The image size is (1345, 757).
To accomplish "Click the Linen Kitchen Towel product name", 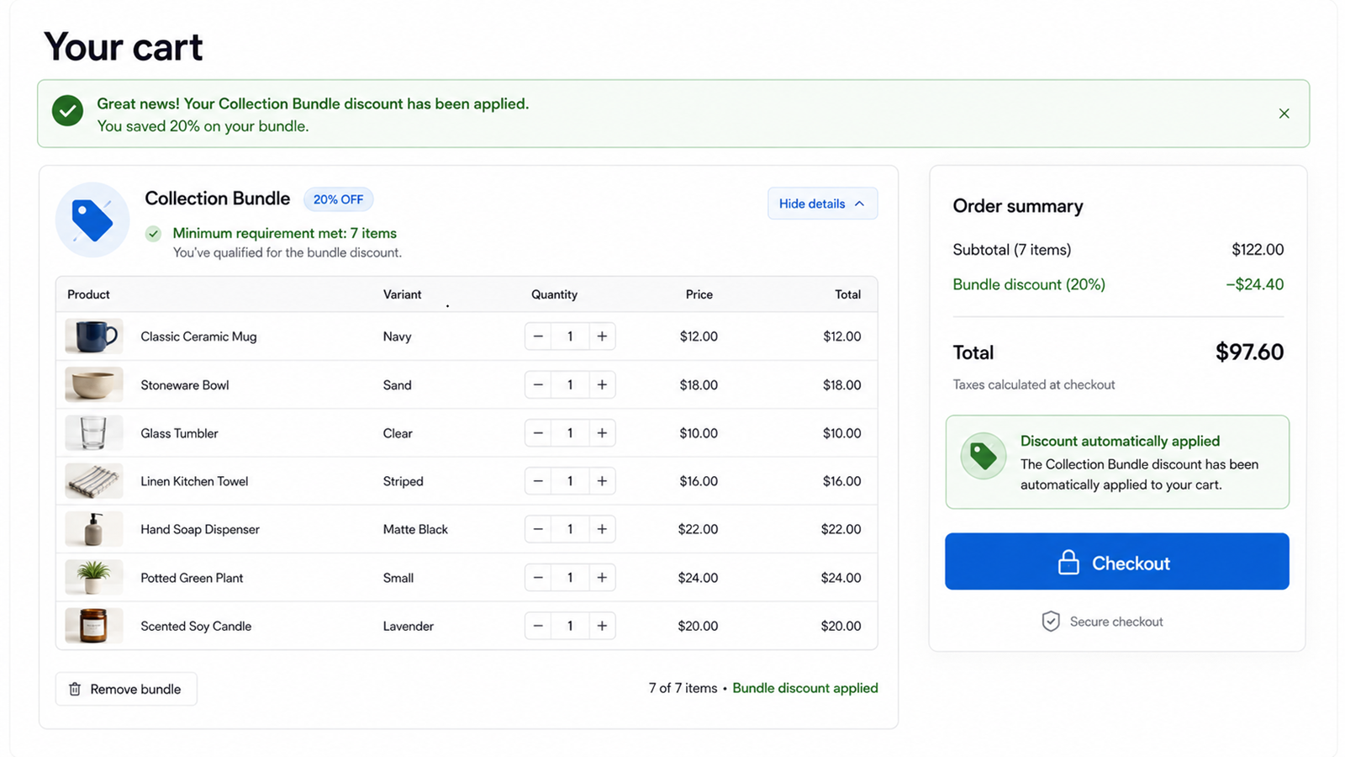I will tap(194, 481).
